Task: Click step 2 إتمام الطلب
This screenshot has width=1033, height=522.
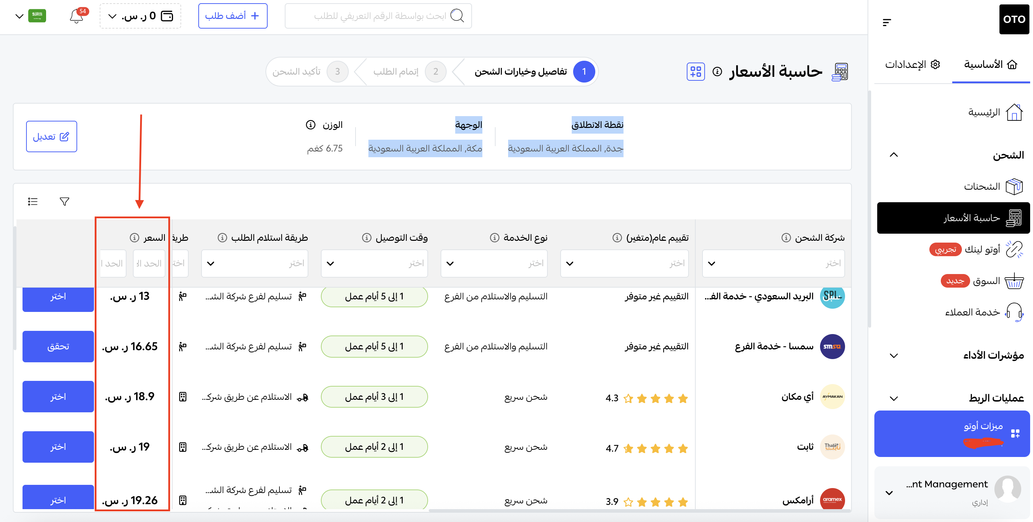Action: (x=409, y=72)
